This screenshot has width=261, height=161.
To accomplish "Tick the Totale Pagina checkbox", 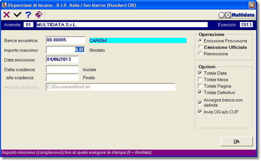I will [x=200, y=86].
